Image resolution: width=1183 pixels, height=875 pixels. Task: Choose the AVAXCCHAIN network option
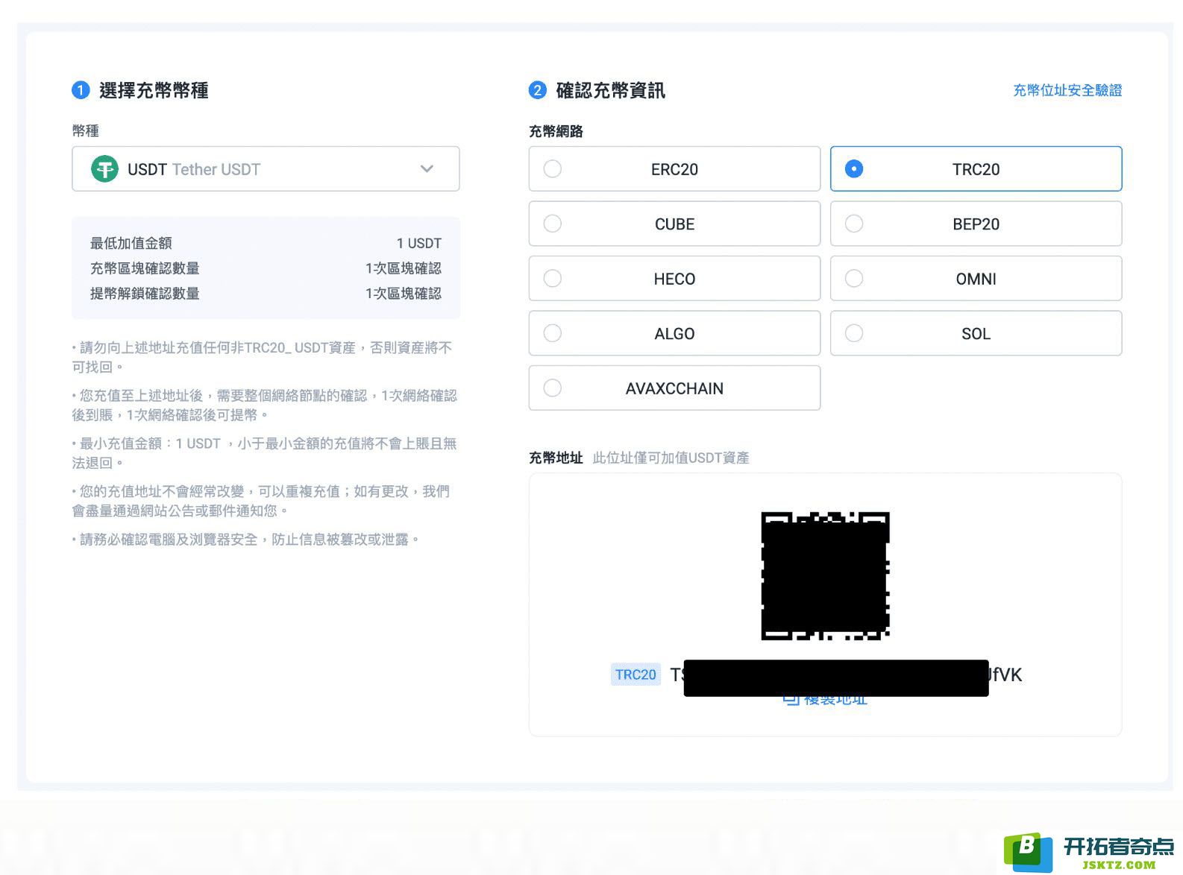(x=674, y=388)
